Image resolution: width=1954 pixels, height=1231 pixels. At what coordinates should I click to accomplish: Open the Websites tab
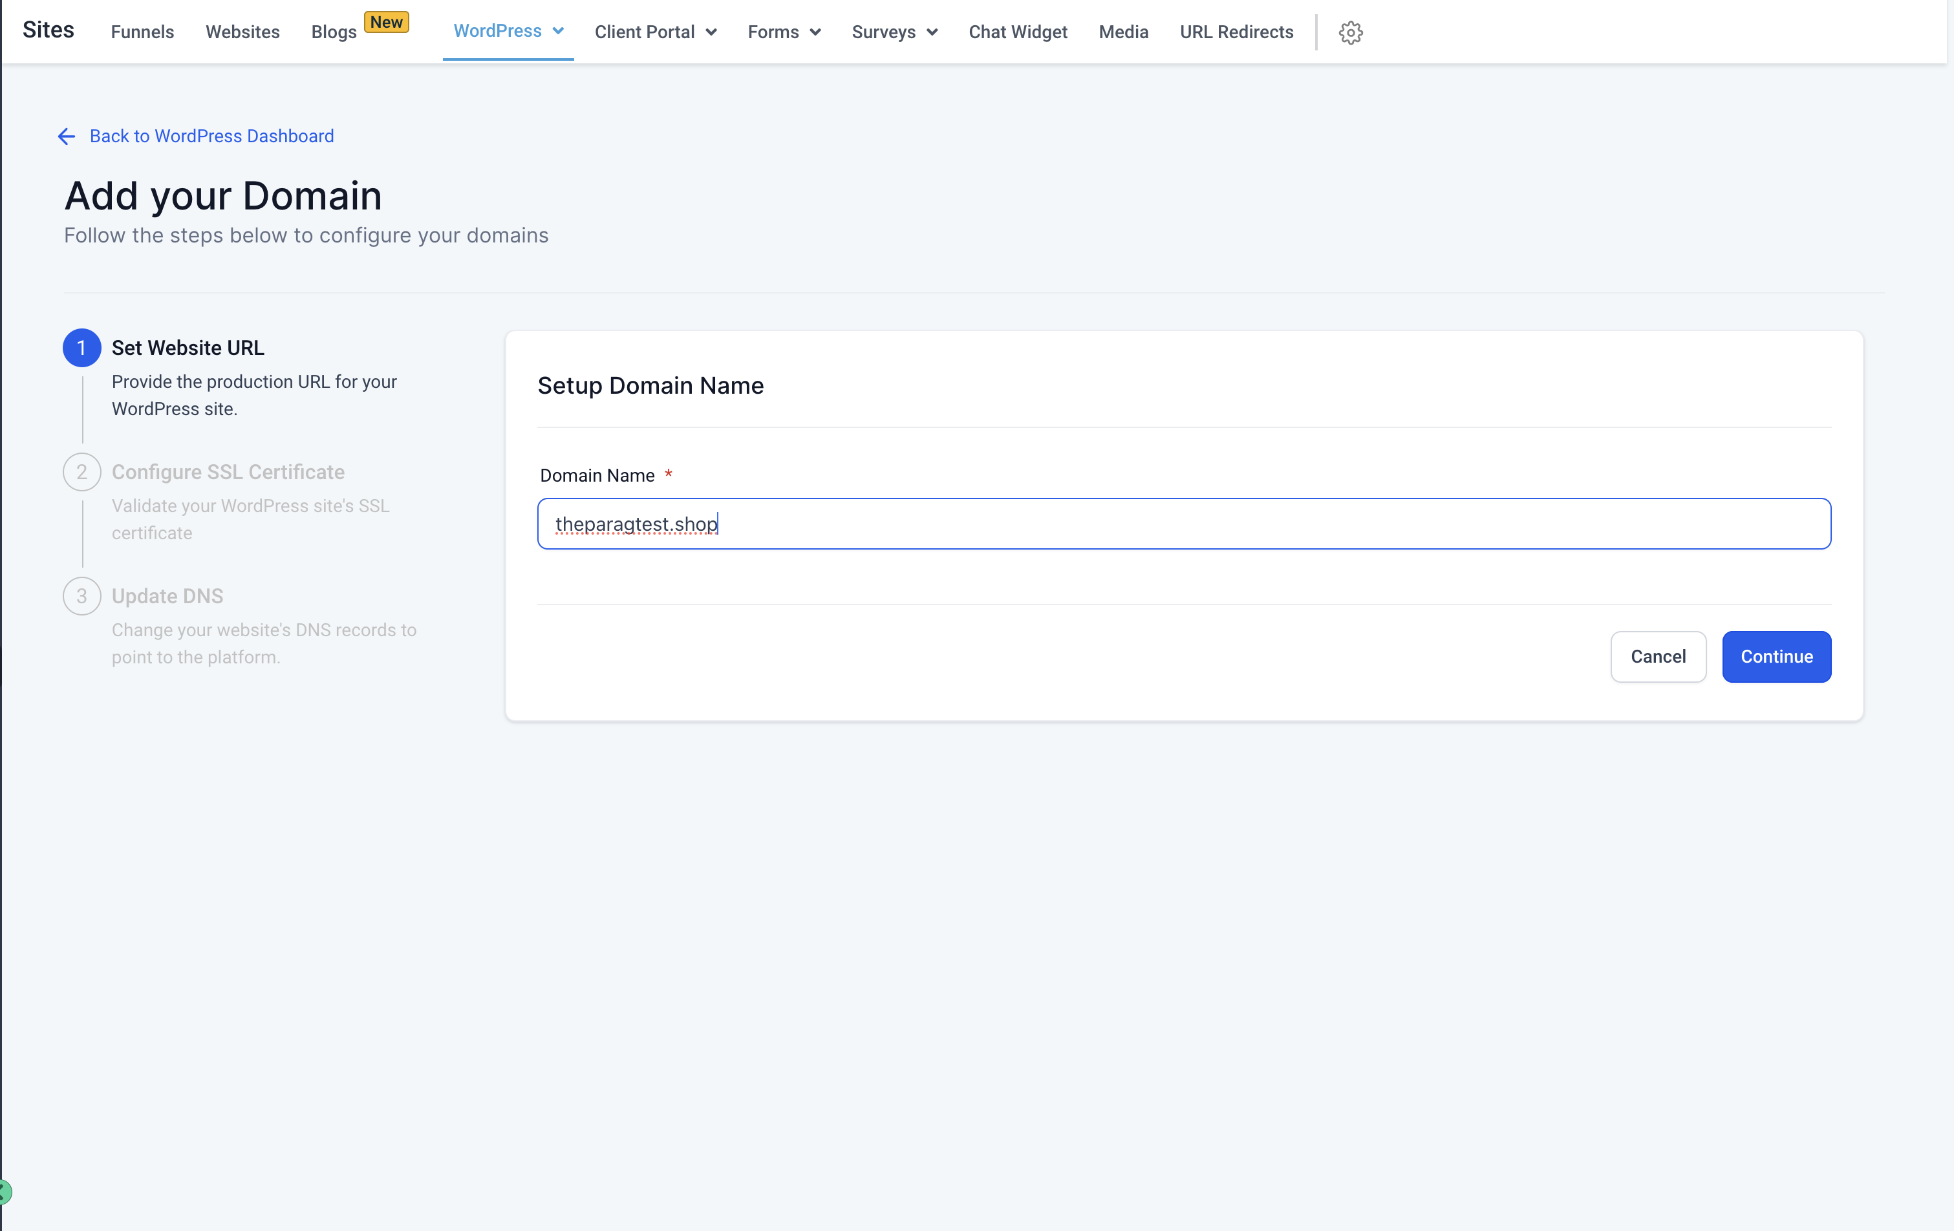[x=242, y=32]
